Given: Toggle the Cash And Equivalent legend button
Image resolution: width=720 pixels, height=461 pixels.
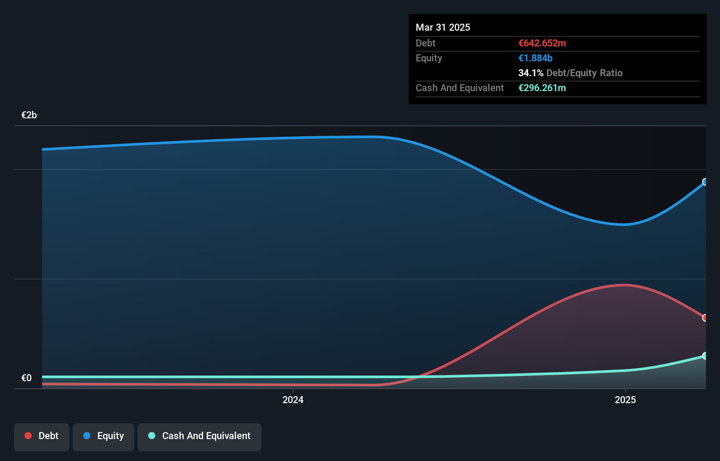Looking at the screenshot, I should tap(200, 437).
